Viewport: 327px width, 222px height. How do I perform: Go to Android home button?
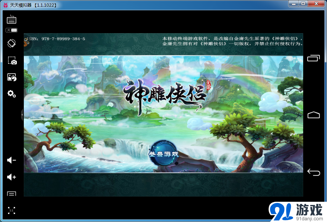point(313,115)
